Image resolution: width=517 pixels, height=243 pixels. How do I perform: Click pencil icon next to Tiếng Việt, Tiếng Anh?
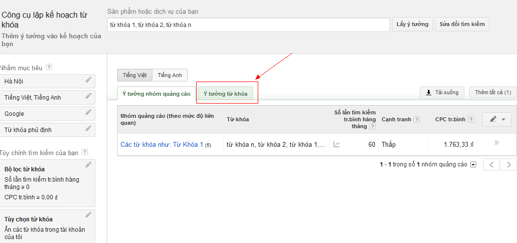click(x=89, y=96)
